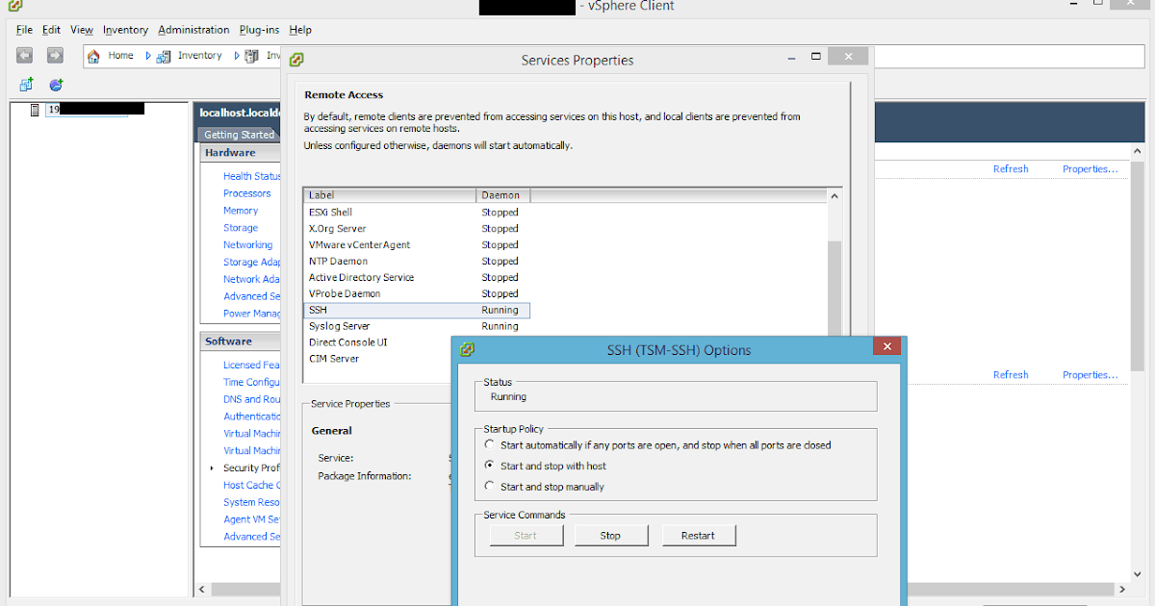The image size is (1155, 606).
Task: Click the Stop service button
Action: [611, 535]
